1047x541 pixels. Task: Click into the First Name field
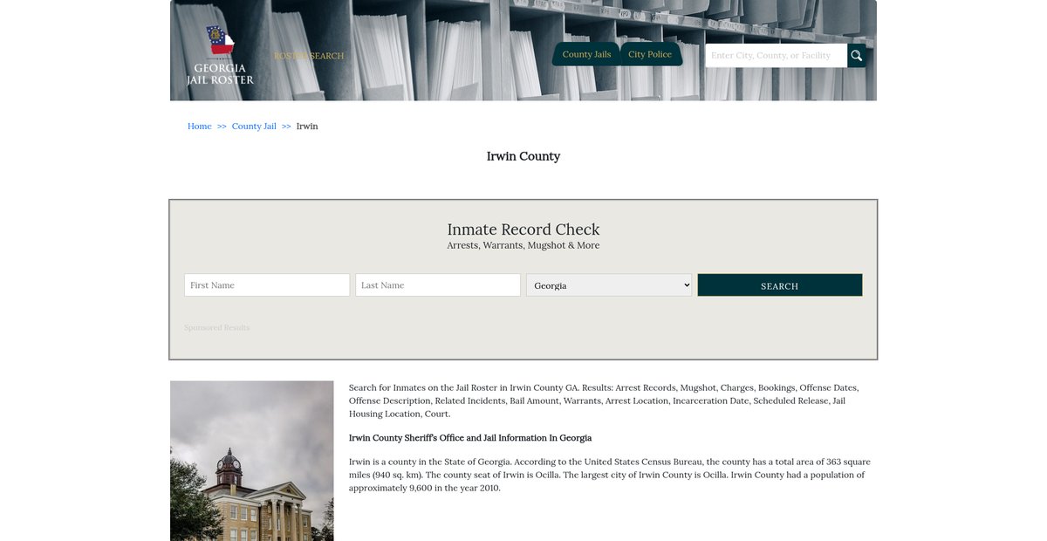[267, 285]
